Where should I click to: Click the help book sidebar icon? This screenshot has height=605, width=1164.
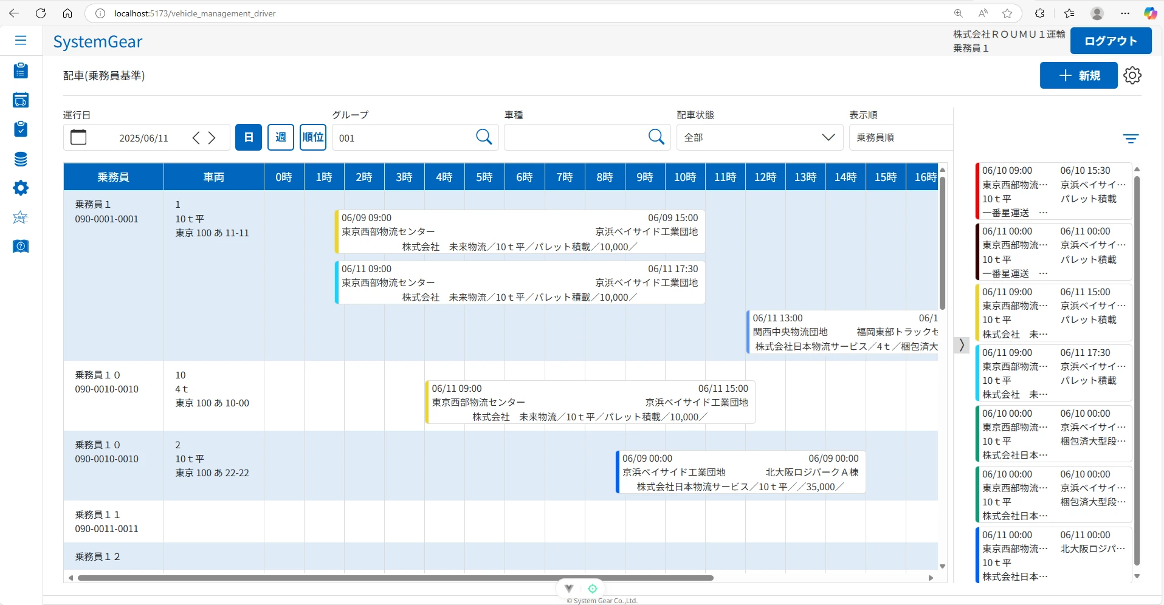21,246
